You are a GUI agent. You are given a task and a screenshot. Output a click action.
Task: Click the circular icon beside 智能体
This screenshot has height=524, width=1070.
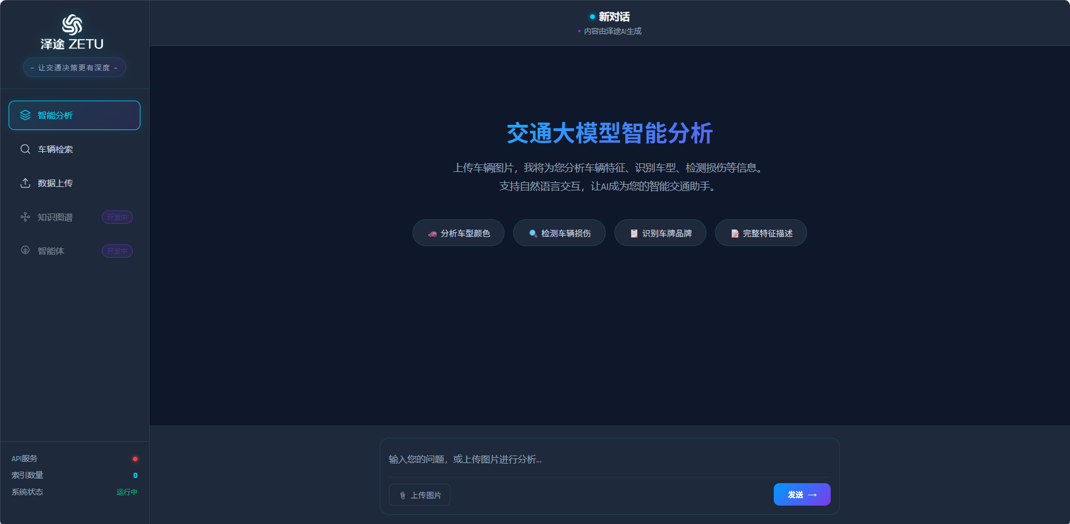(x=25, y=250)
